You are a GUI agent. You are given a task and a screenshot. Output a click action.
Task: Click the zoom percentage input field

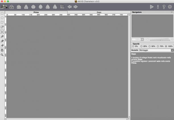tap(136, 40)
